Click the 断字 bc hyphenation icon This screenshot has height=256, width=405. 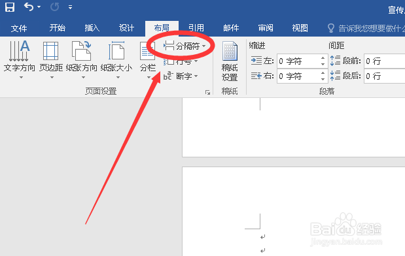[x=167, y=76]
